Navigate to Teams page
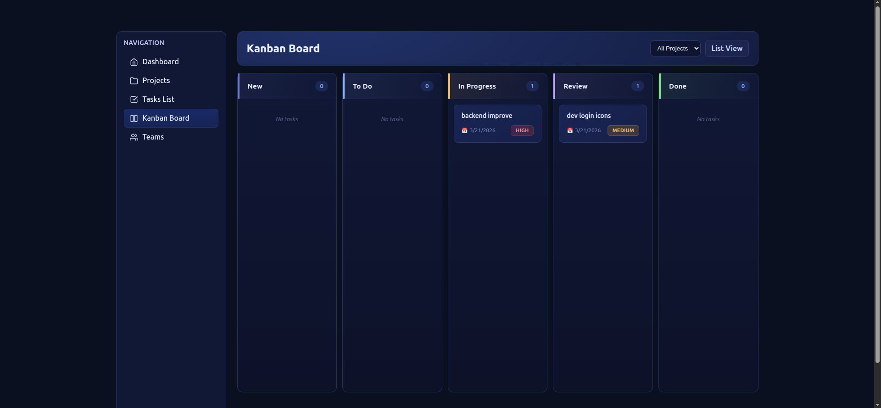Screen dimensions: 881x408 (x=171, y=137)
